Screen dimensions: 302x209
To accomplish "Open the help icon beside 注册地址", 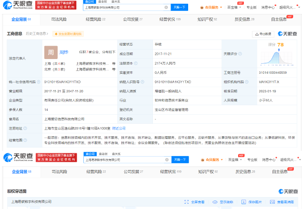I will point(25,128).
